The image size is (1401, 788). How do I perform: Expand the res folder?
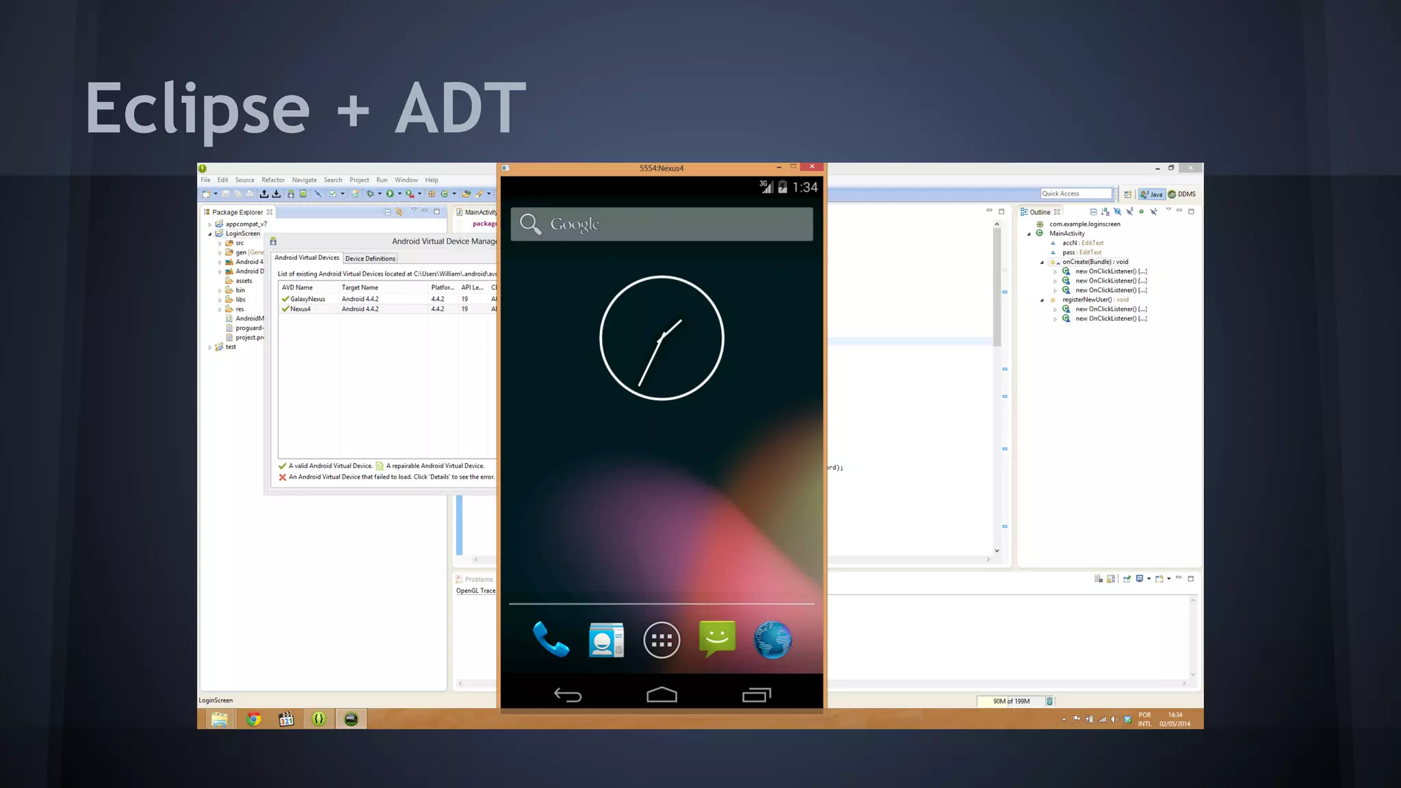coord(220,310)
